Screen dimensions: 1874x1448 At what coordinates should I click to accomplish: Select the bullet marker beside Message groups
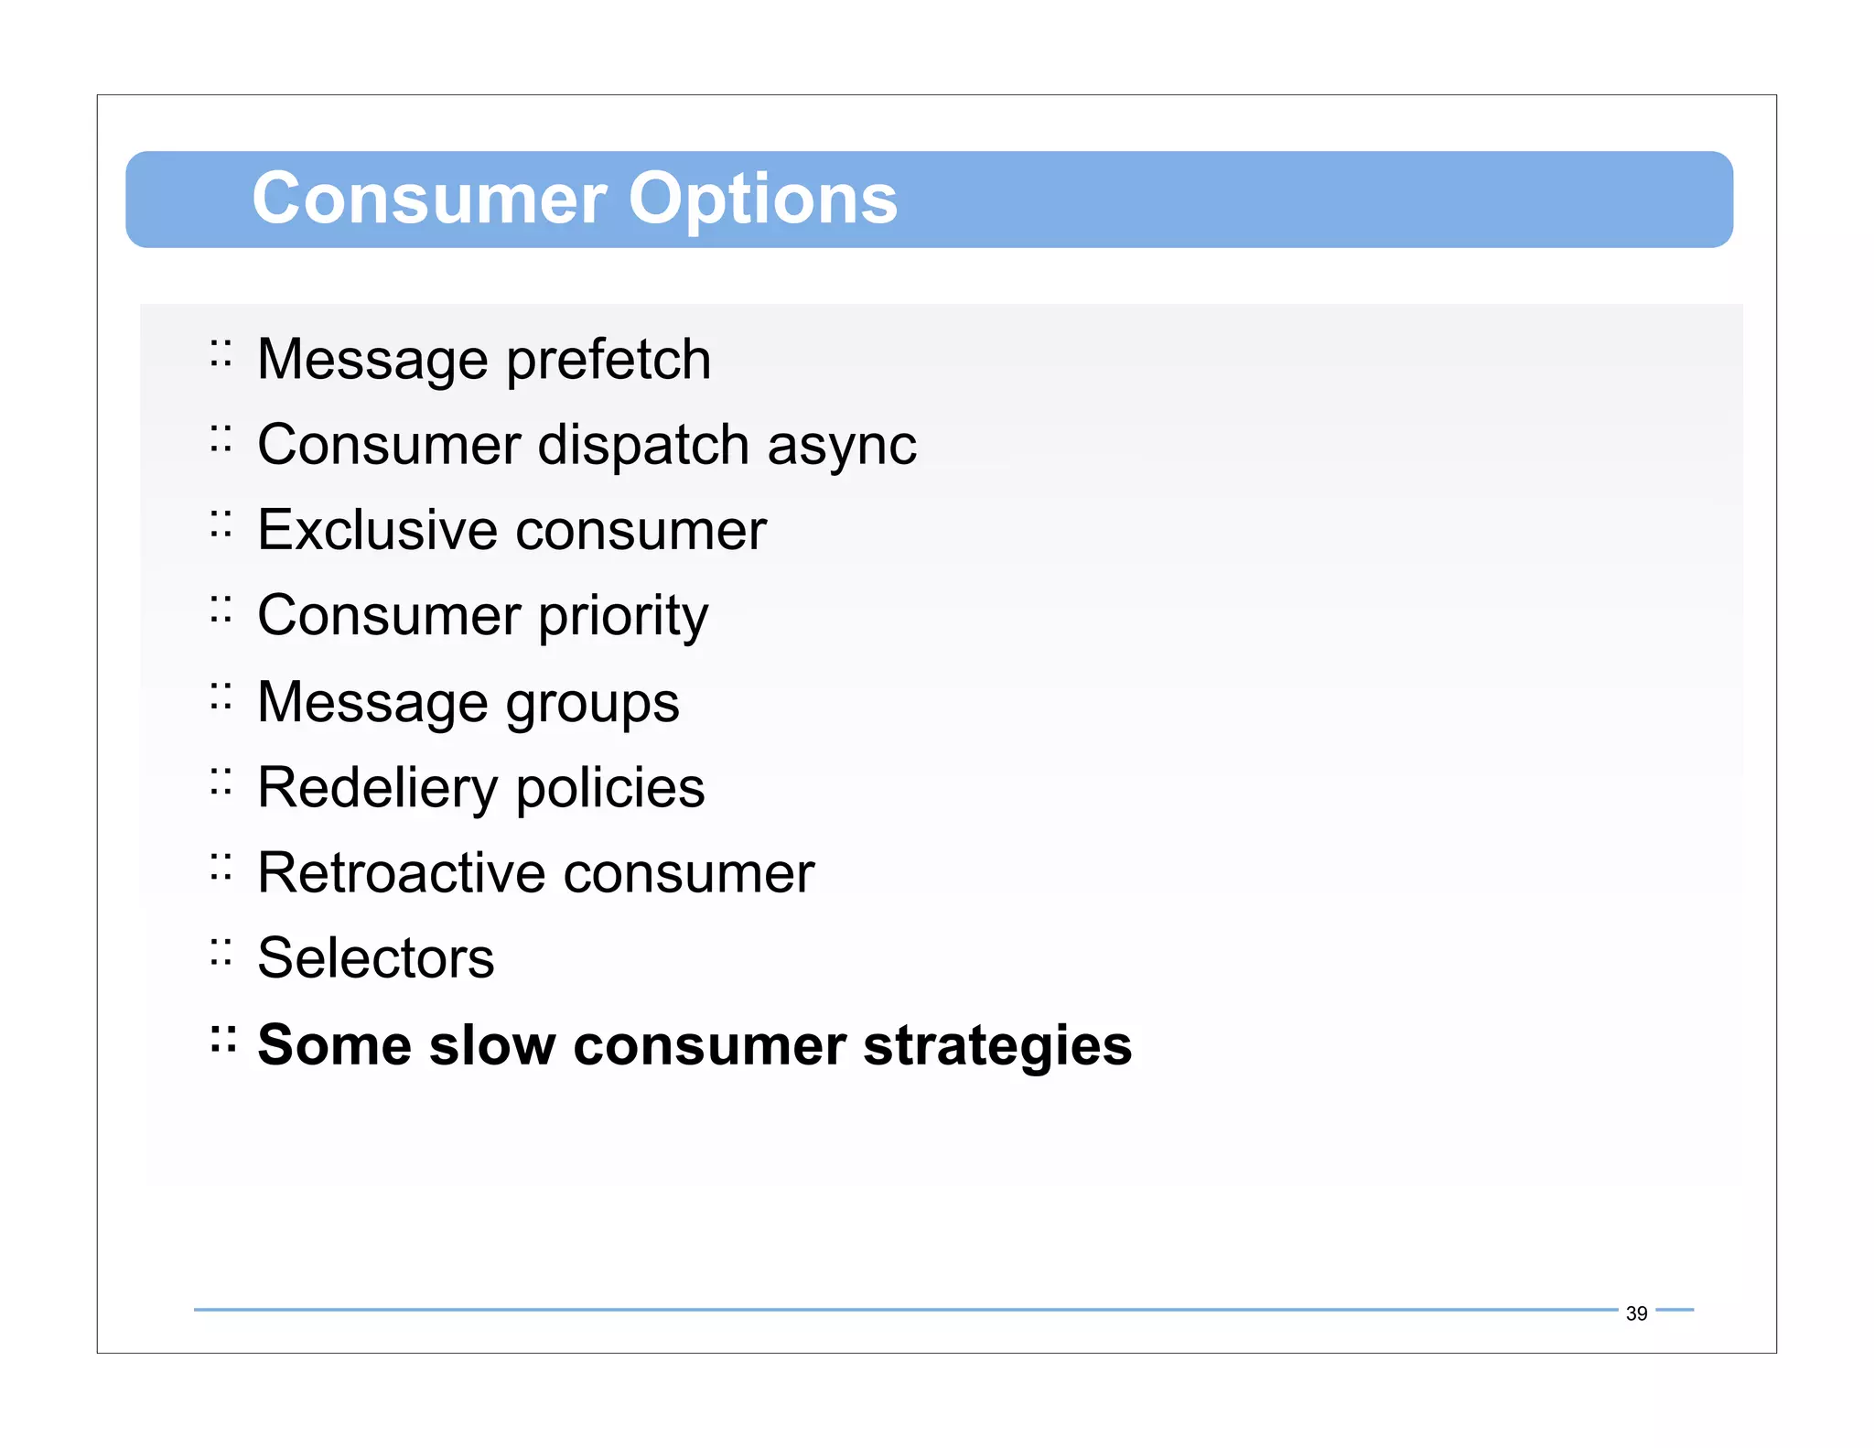[x=221, y=696]
